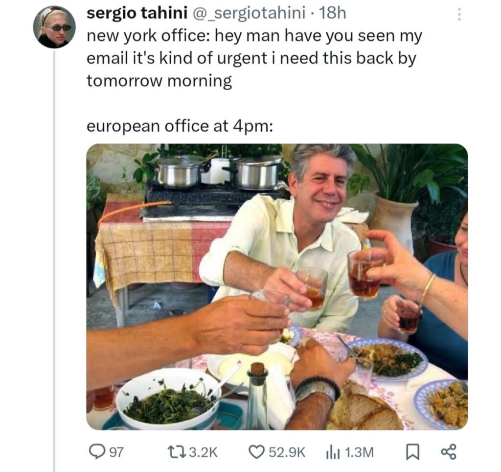
Task: Click the 1.3M views count
Action: point(360,452)
